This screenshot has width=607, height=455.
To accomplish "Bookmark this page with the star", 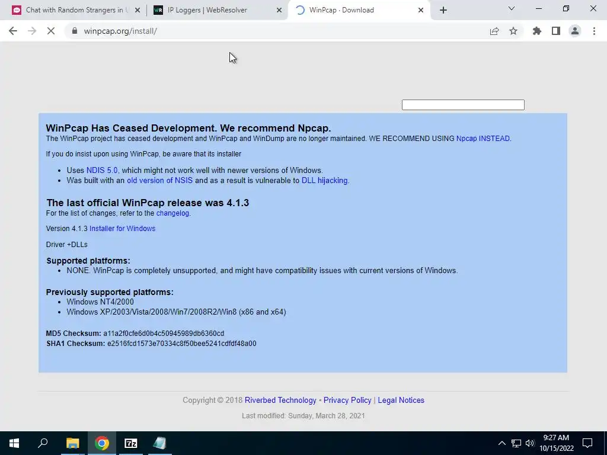I will point(513,31).
